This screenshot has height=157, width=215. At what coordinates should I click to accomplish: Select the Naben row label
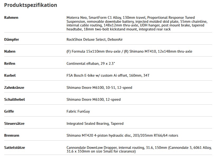(x=10, y=52)
